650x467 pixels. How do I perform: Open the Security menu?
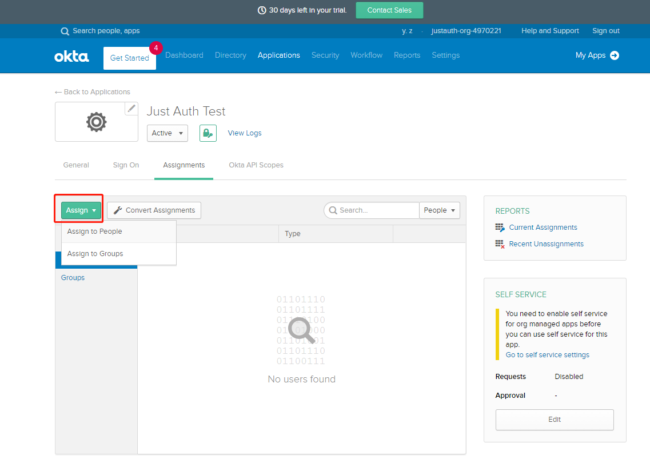point(325,55)
